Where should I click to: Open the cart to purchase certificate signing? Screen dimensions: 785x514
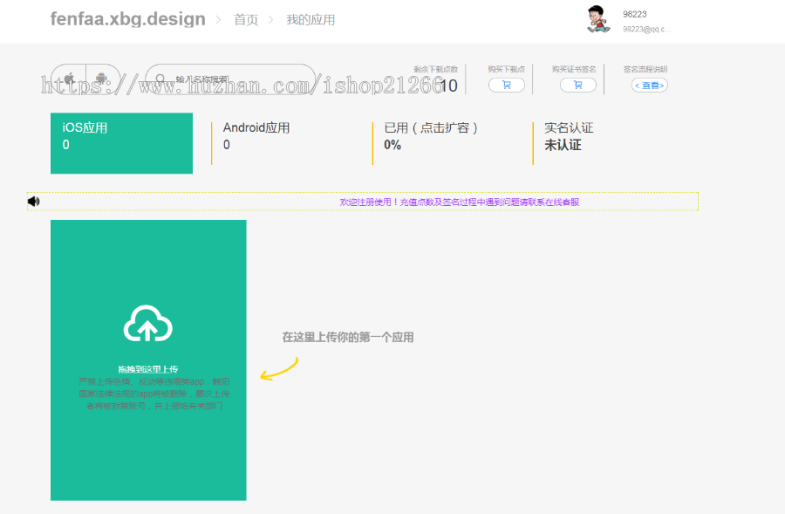point(578,85)
